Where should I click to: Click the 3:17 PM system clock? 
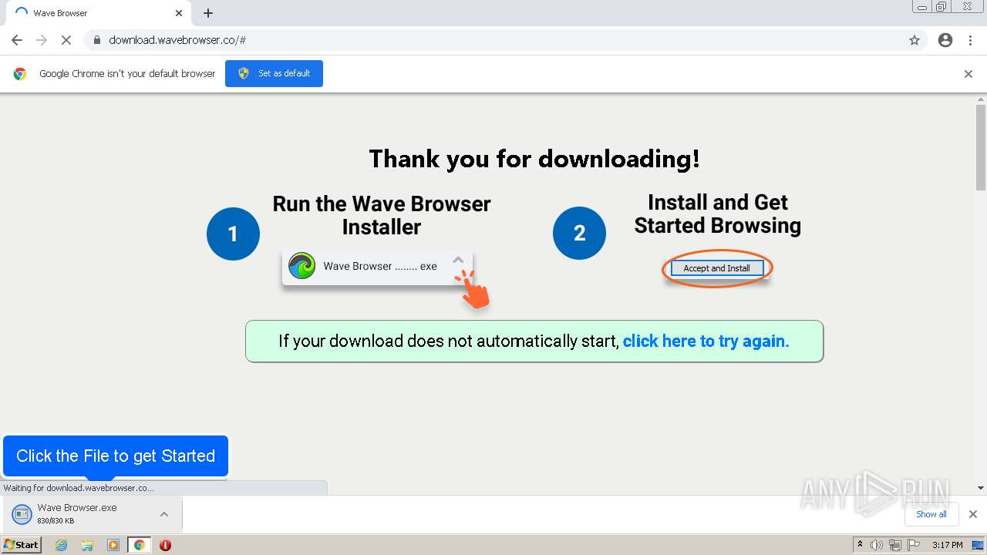pyautogui.click(x=947, y=545)
